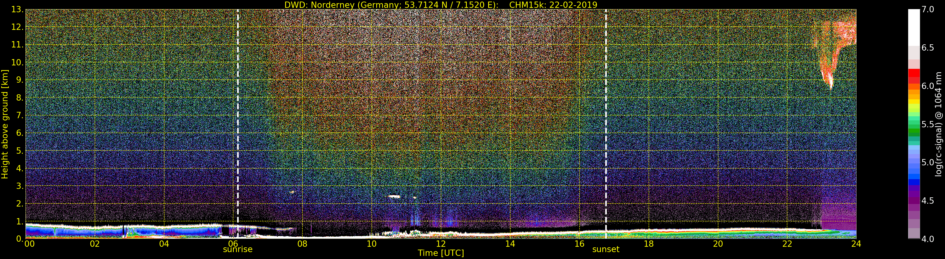The width and height of the screenshot is (945, 259).
Task: Click the white sunrise dashed line marker
Action: 238,124
